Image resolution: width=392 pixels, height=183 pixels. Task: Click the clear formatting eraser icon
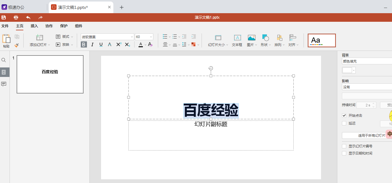pos(150,45)
